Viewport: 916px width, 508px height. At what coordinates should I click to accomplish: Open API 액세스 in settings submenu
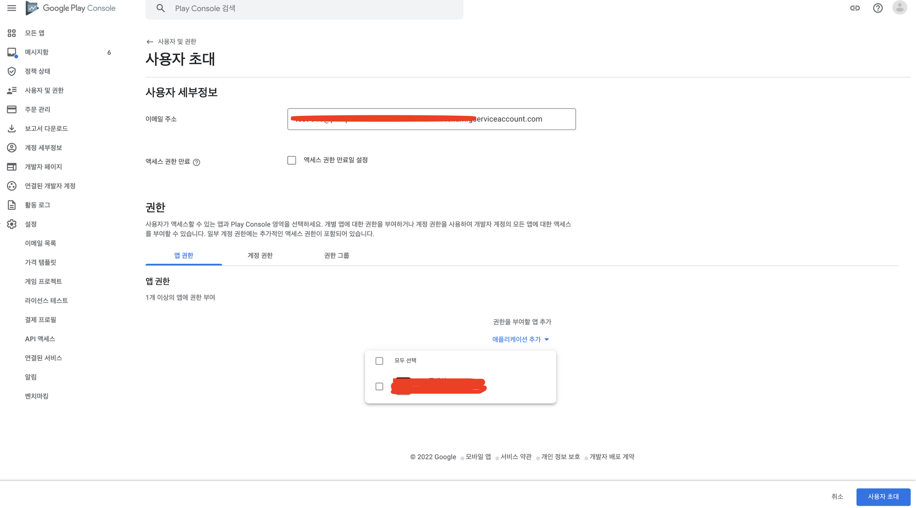[x=40, y=339]
